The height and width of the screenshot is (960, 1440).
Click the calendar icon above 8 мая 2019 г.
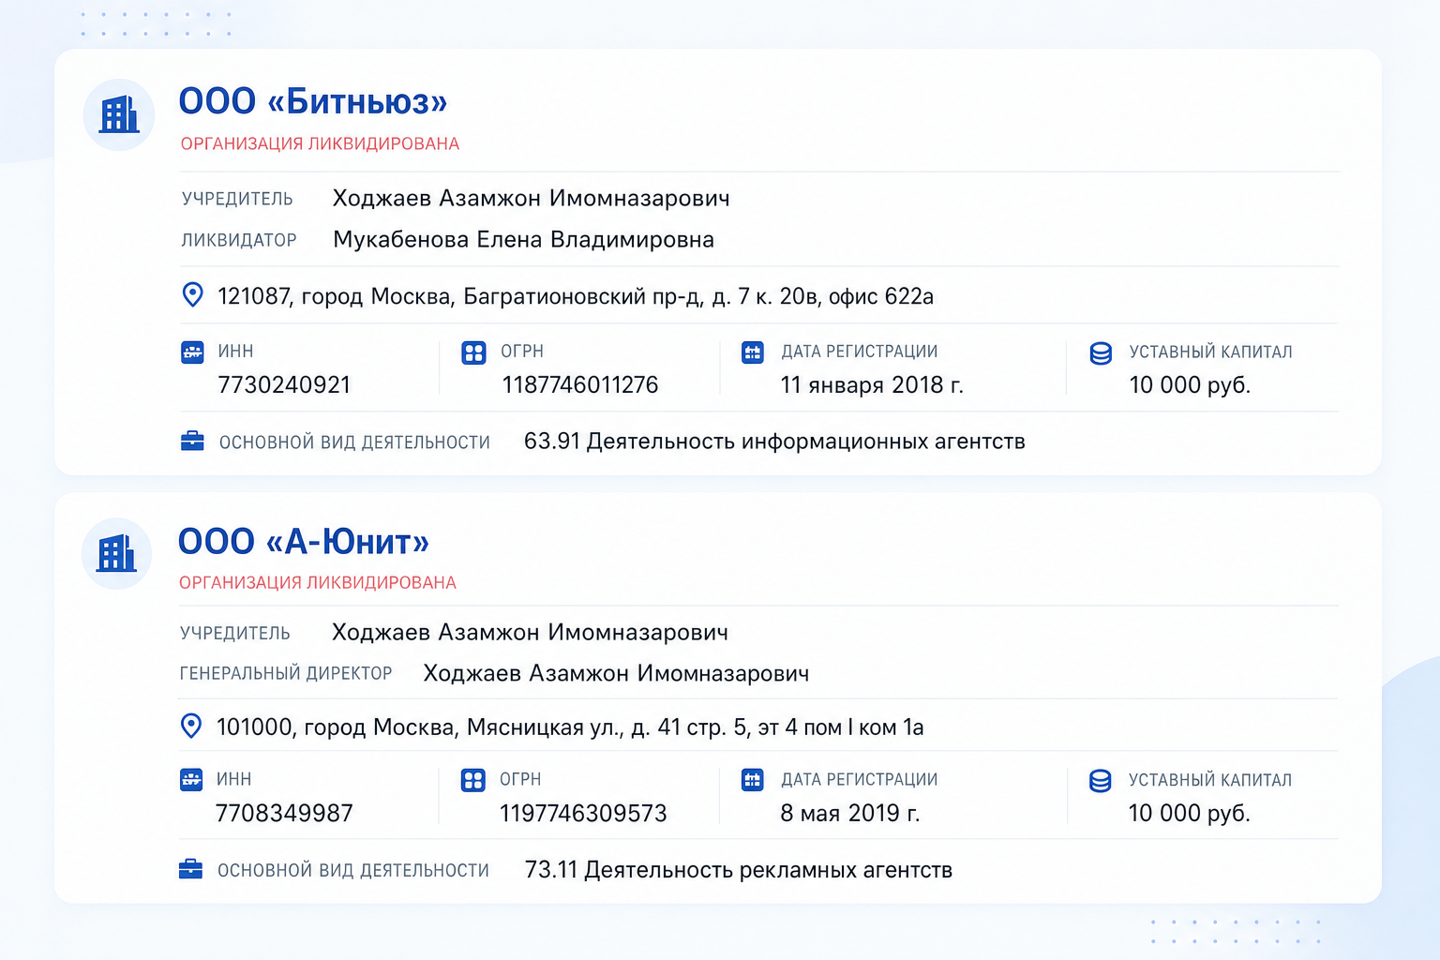tap(753, 780)
